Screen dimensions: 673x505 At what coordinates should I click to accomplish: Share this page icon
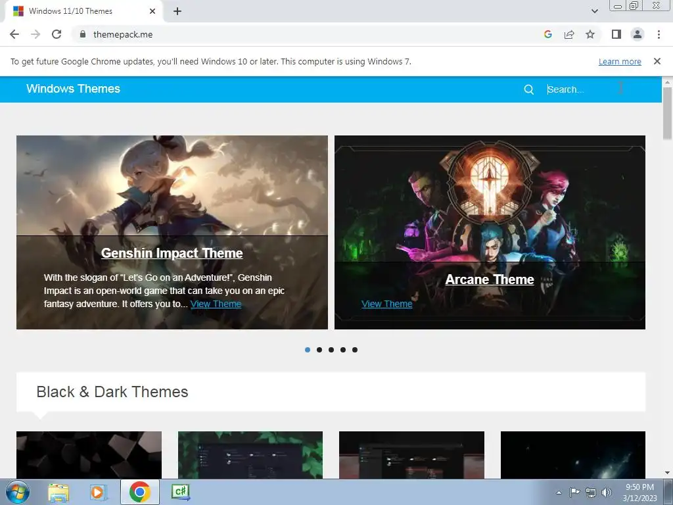pos(569,34)
